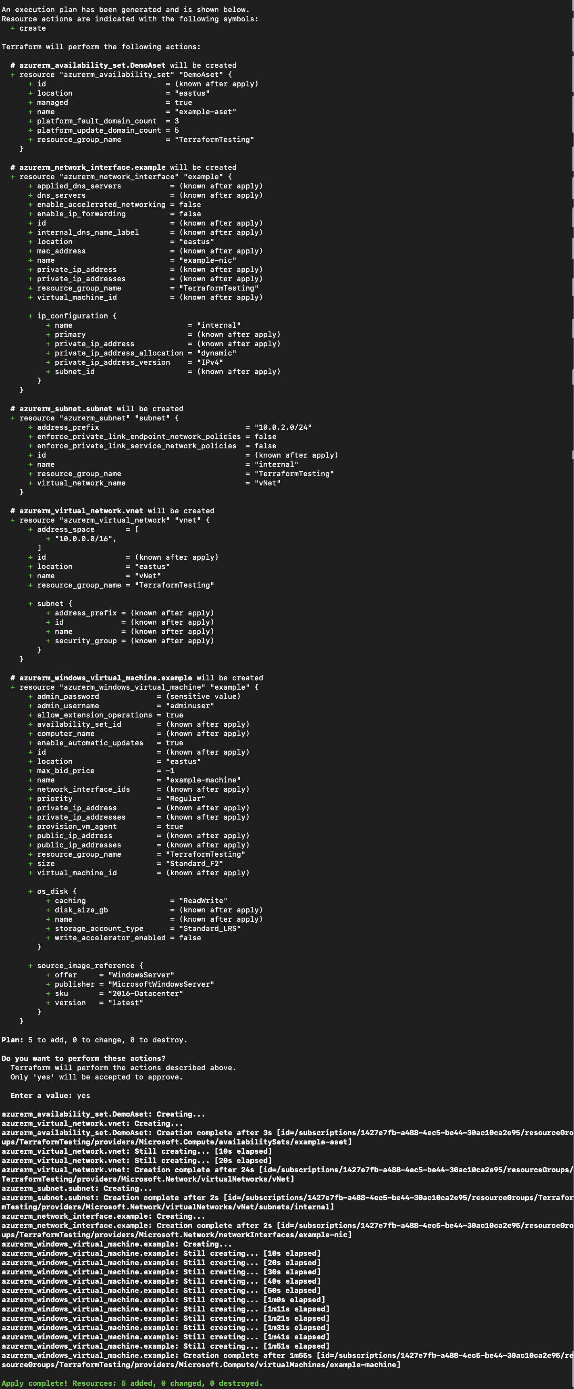Click the '[1m51s elapsed]' still creating log line
Screen dimensions: 574x1389
click(x=165, y=1346)
